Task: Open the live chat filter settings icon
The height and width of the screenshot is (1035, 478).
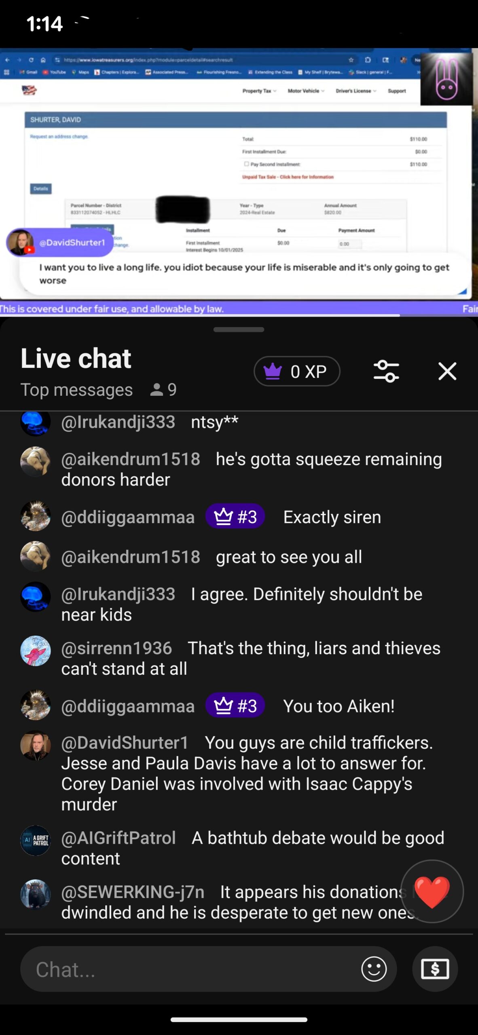Action: click(x=386, y=371)
